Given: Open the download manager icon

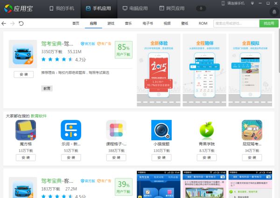Looking at the screenshot, I should tap(201, 8).
